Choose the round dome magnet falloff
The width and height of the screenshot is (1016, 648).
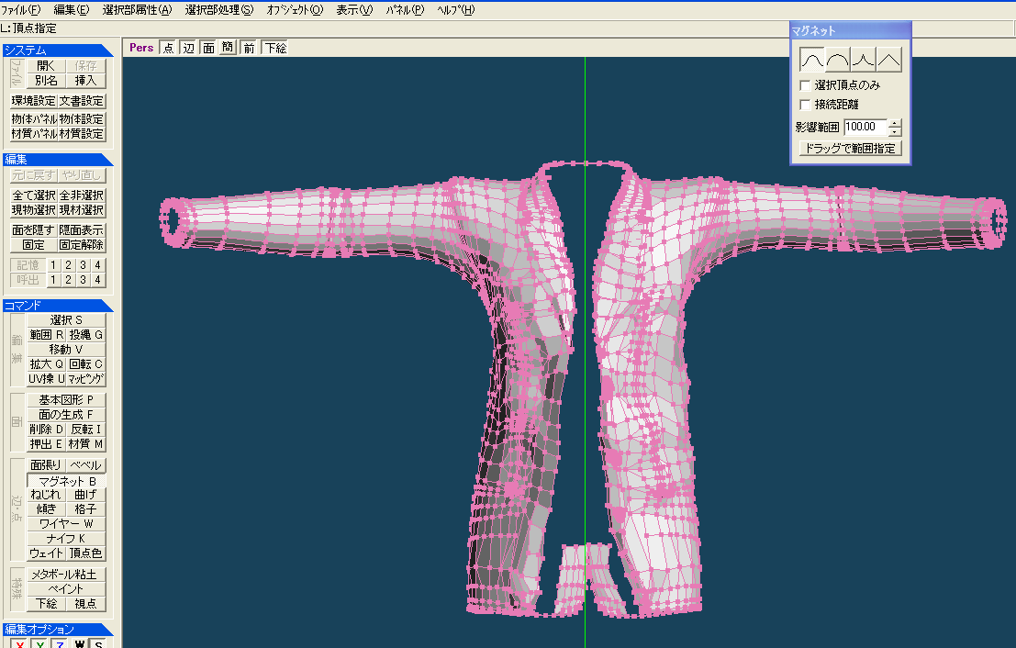click(x=838, y=60)
